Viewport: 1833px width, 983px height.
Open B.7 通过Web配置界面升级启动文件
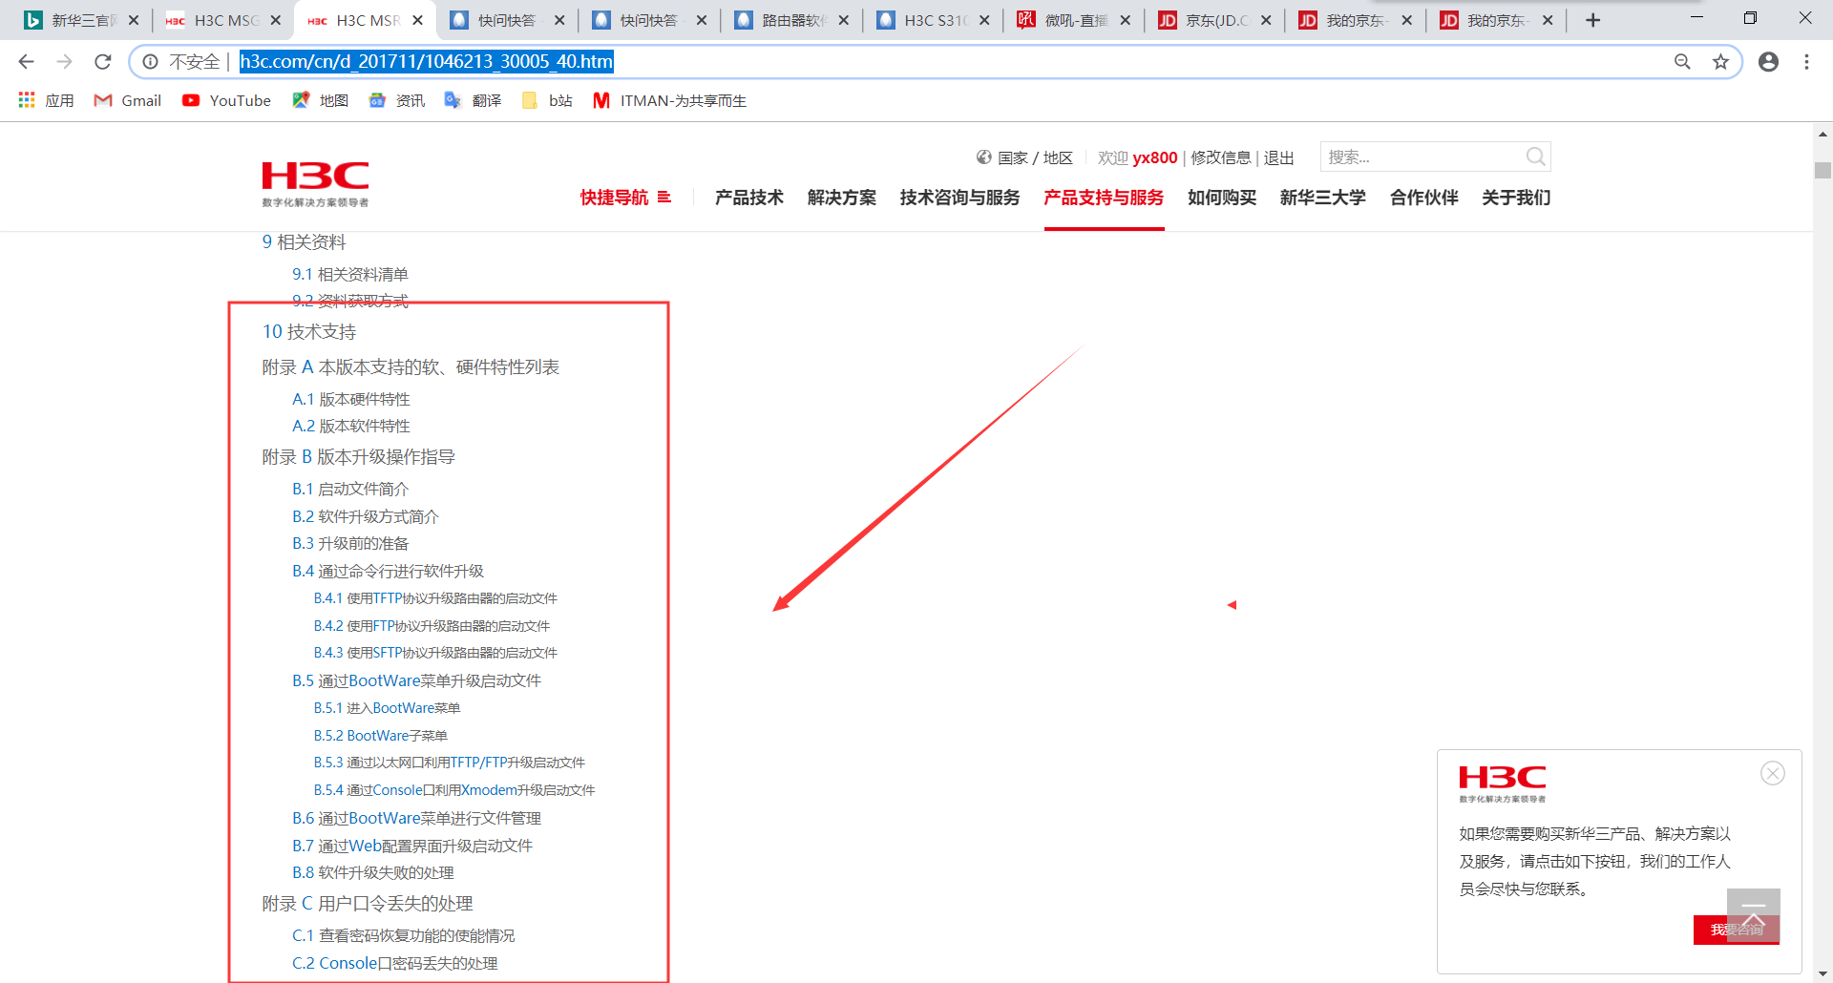(412, 846)
